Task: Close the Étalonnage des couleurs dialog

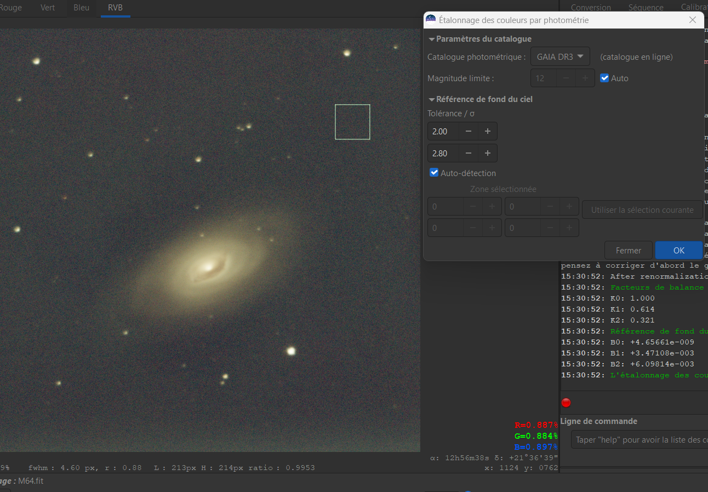Action: (693, 20)
